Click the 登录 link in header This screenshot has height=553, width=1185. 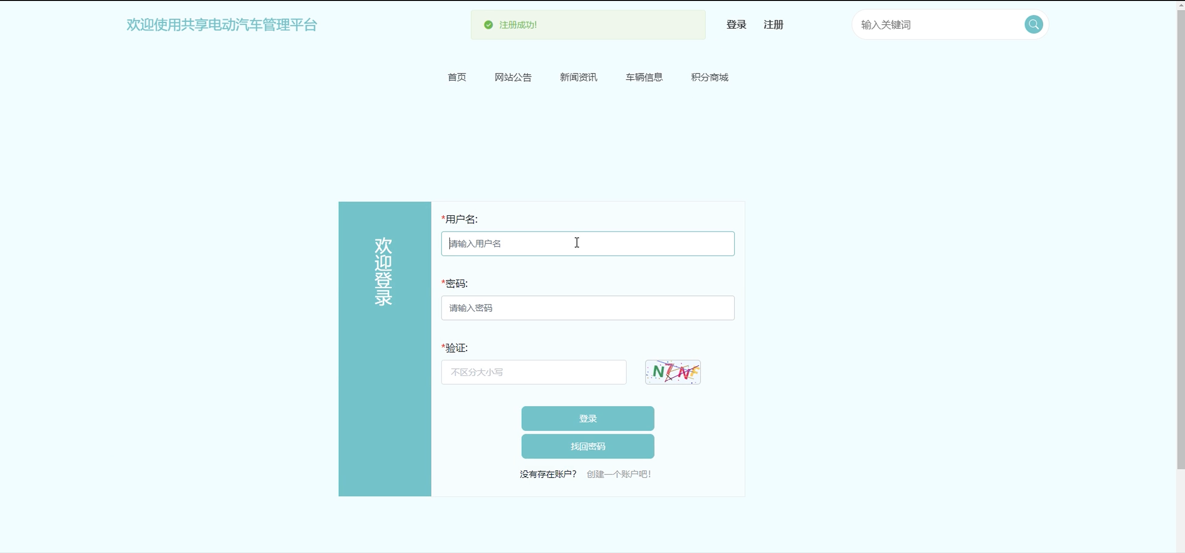[736, 25]
